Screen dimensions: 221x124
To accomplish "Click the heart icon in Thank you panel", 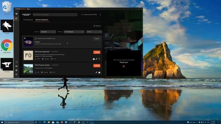I will [124, 66].
